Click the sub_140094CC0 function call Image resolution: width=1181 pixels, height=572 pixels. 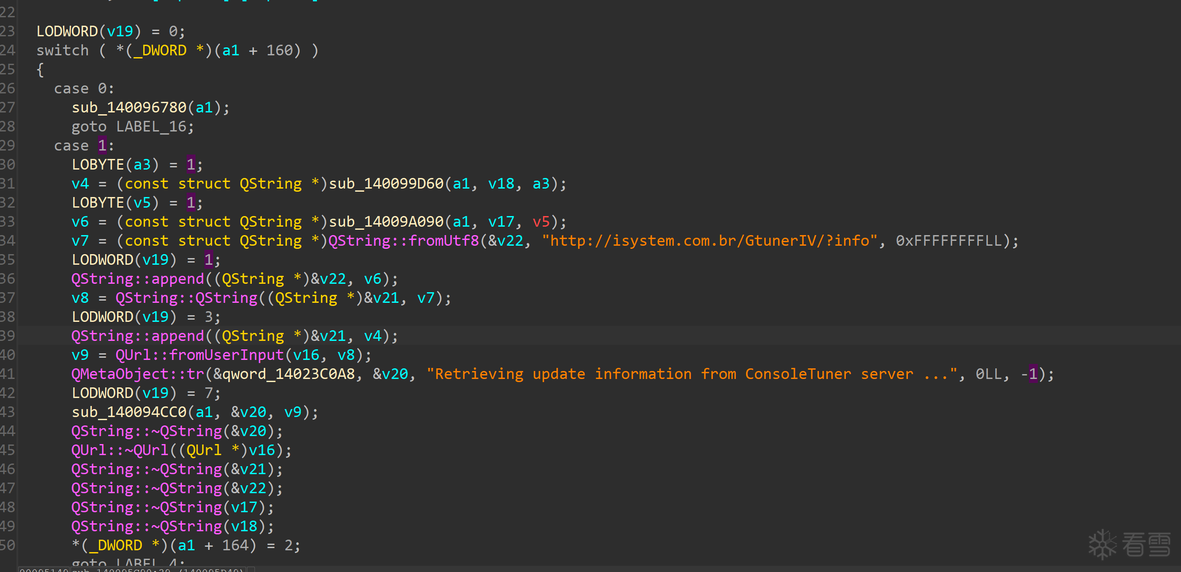[x=129, y=412]
